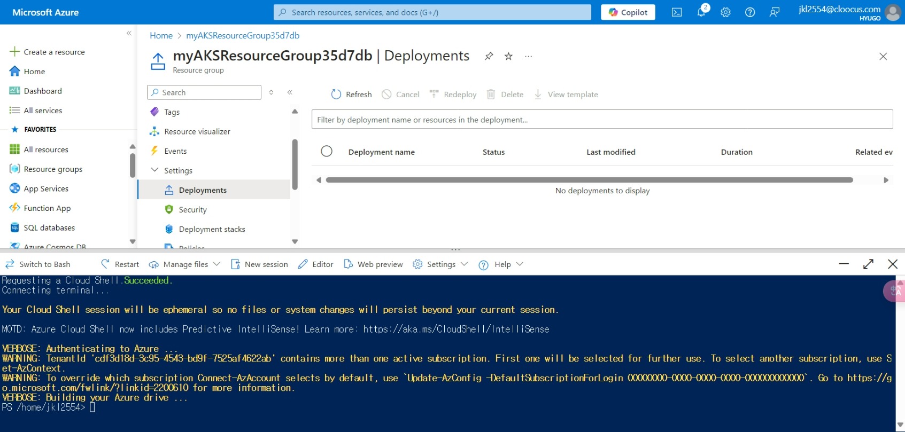Go to Home in the left menu
905x432 pixels.
[28, 72]
